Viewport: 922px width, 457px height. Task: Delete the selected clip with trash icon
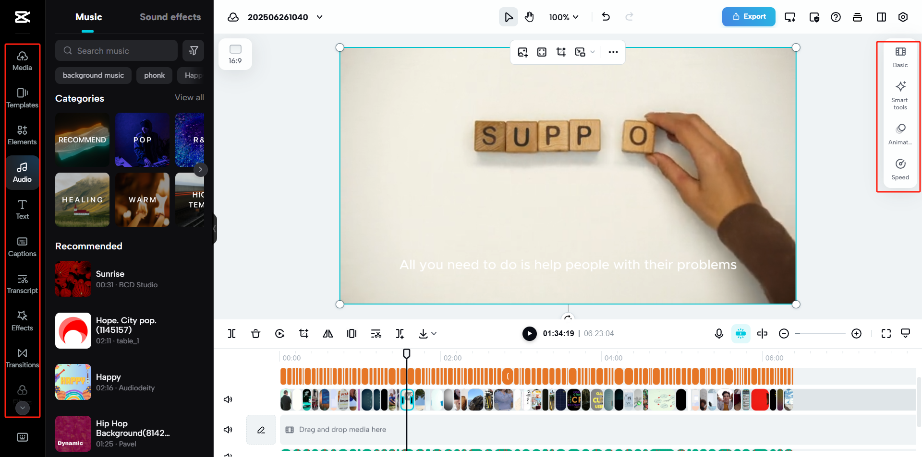pos(255,334)
